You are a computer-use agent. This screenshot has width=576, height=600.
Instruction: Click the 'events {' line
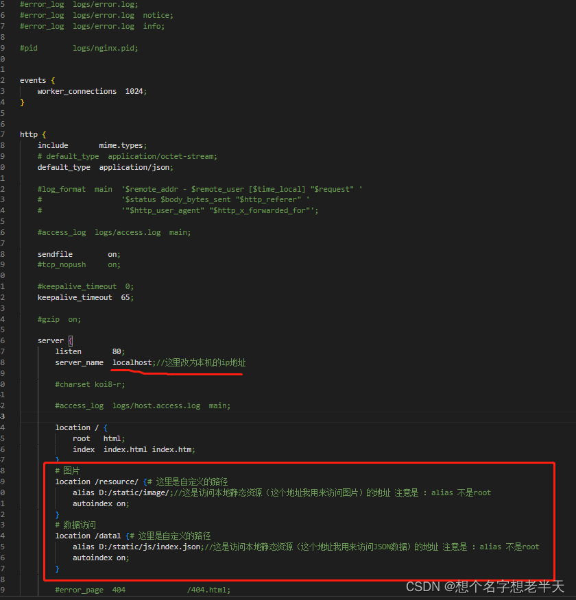[38, 80]
